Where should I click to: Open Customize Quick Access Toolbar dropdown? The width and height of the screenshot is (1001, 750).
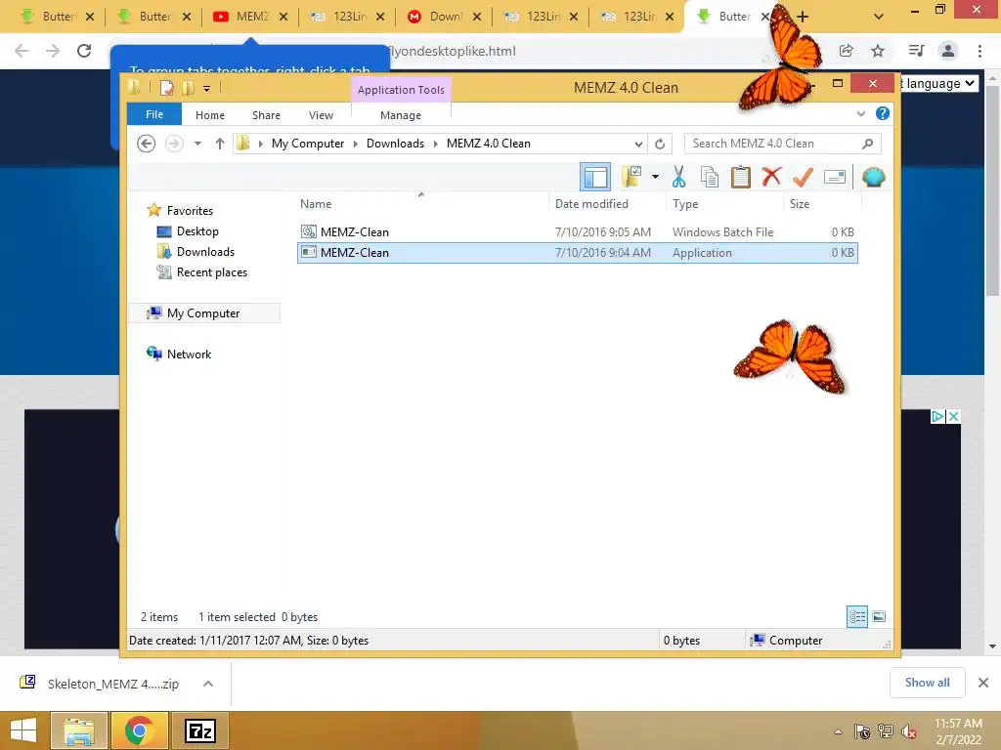click(x=207, y=89)
